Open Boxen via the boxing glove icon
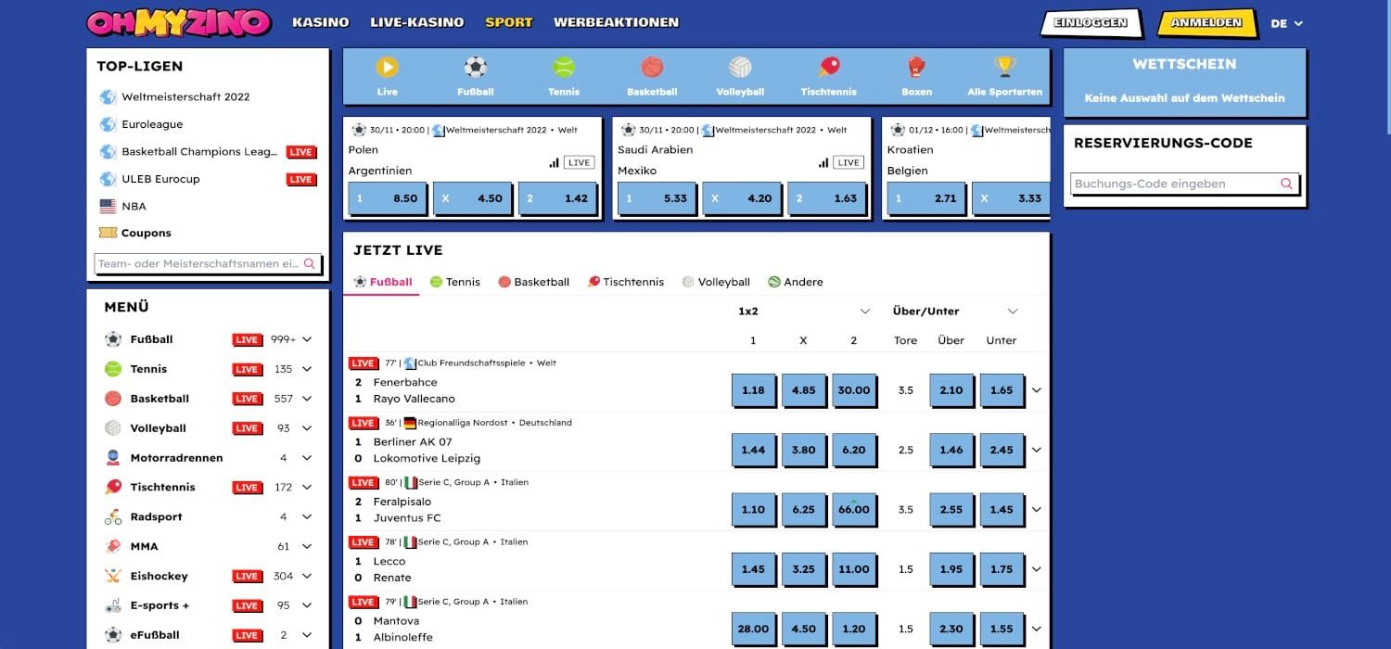1391x649 pixels. 915,68
